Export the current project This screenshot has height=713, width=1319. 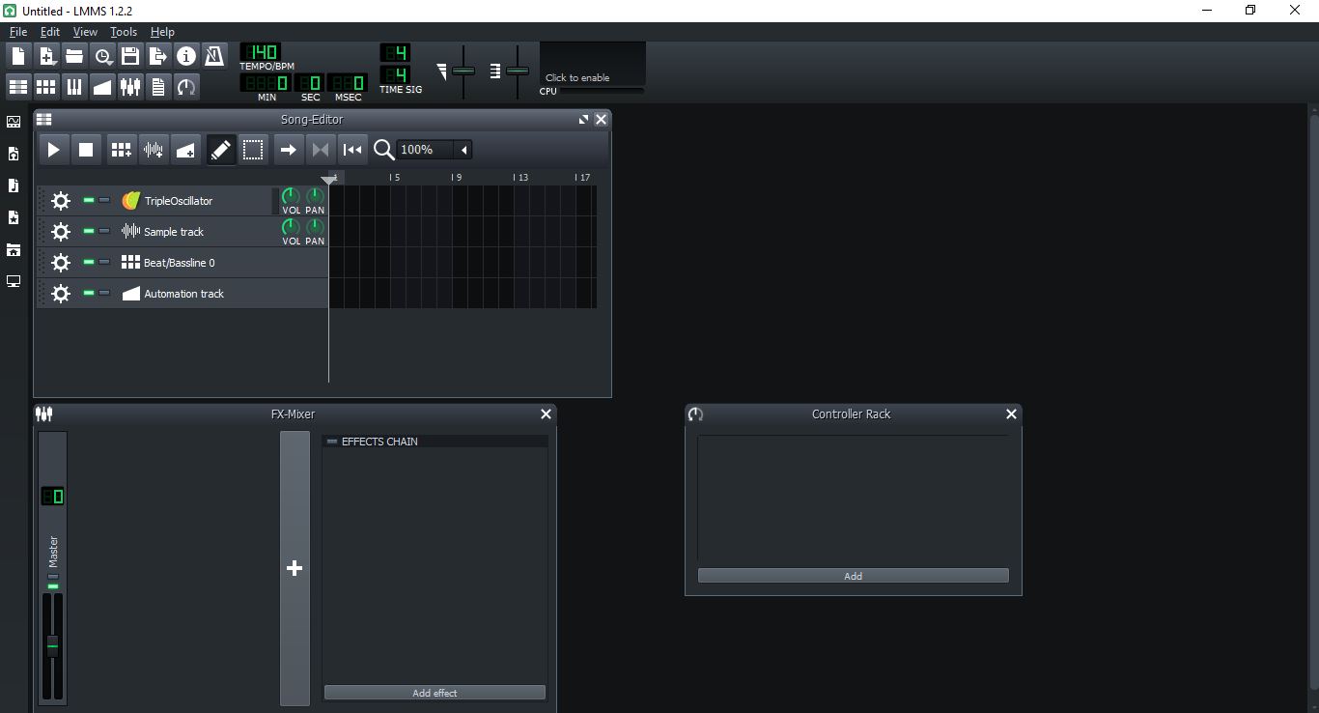[x=158, y=56]
